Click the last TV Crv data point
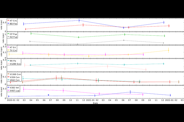Screen dimensions: 184x122 pos(168,50)
